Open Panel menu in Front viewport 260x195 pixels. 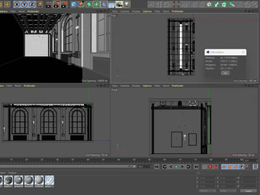(x=166, y=86)
